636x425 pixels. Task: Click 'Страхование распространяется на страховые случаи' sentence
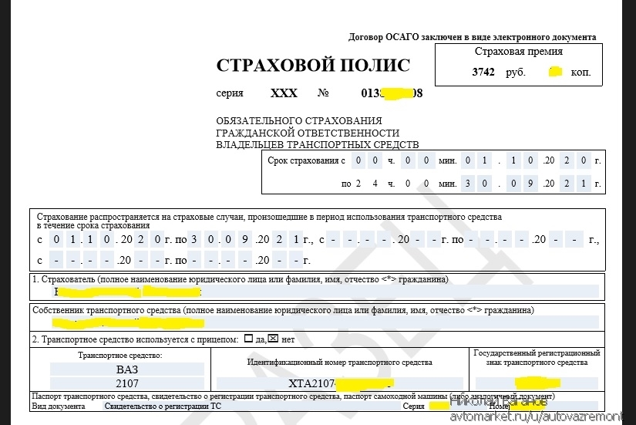(269, 221)
